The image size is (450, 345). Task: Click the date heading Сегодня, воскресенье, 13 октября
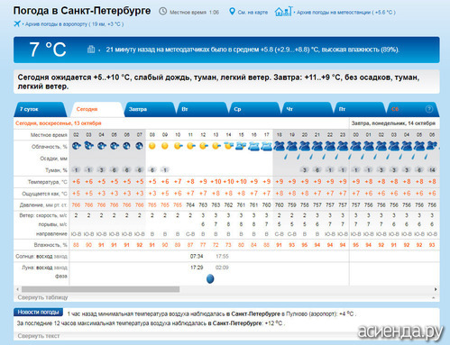point(59,123)
